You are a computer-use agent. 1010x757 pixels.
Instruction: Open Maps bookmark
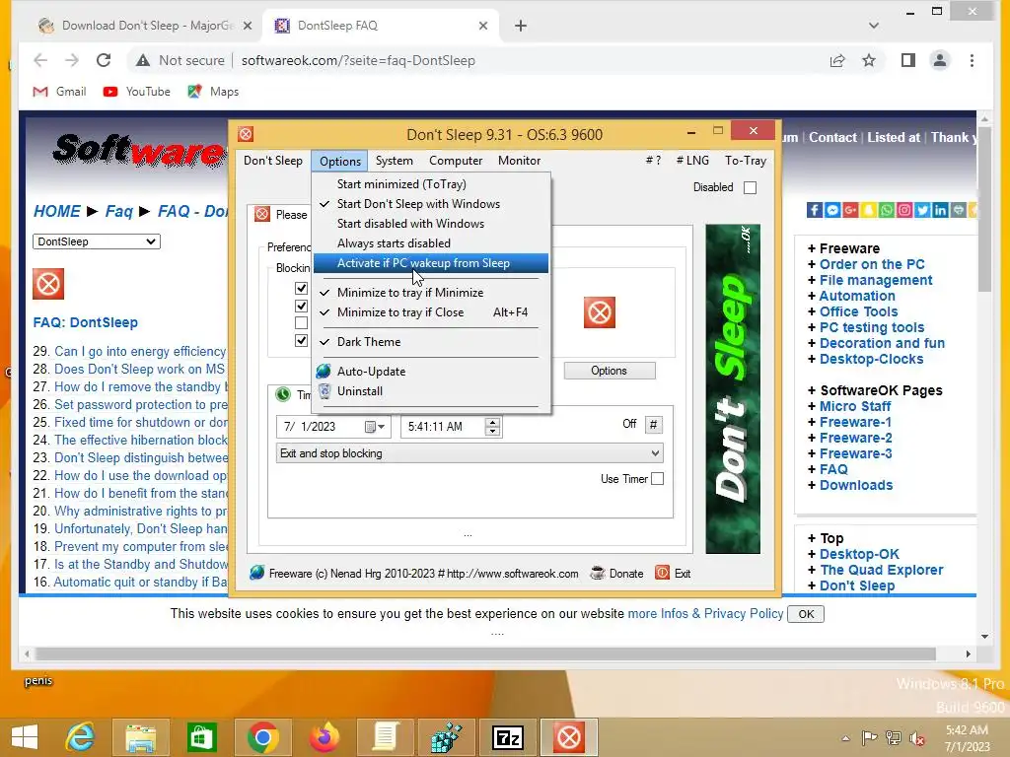(x=213, y=92)
